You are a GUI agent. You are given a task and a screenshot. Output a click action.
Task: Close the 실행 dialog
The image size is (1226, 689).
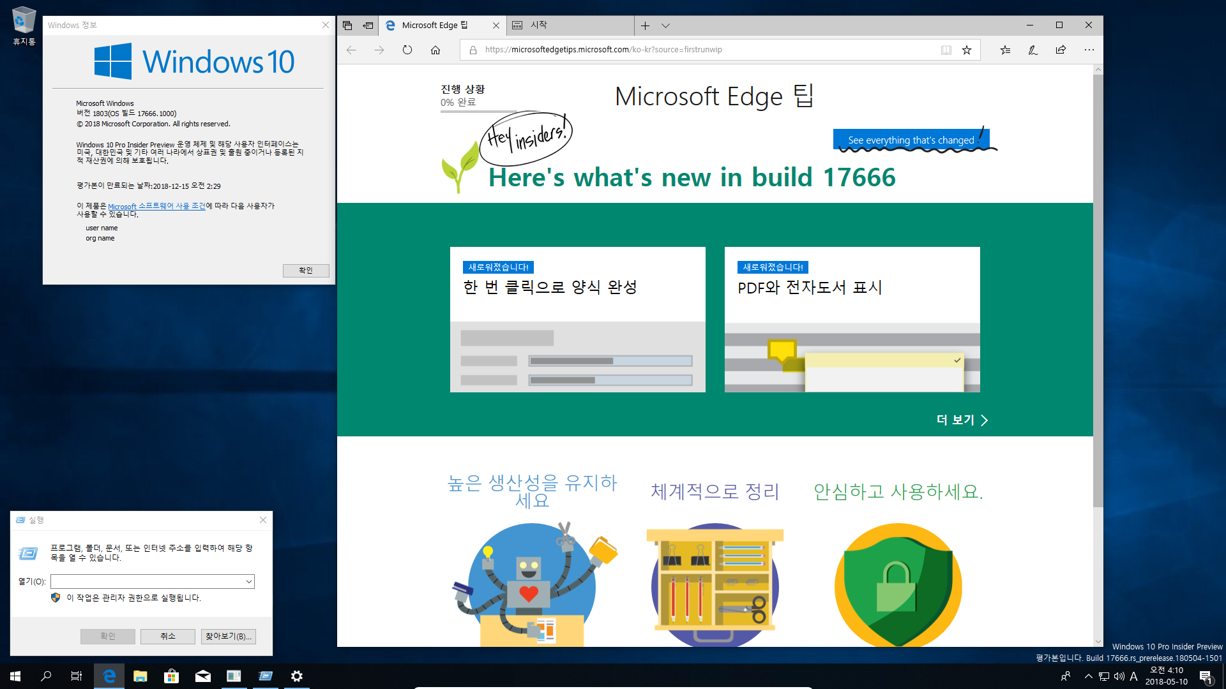[263, 520]
